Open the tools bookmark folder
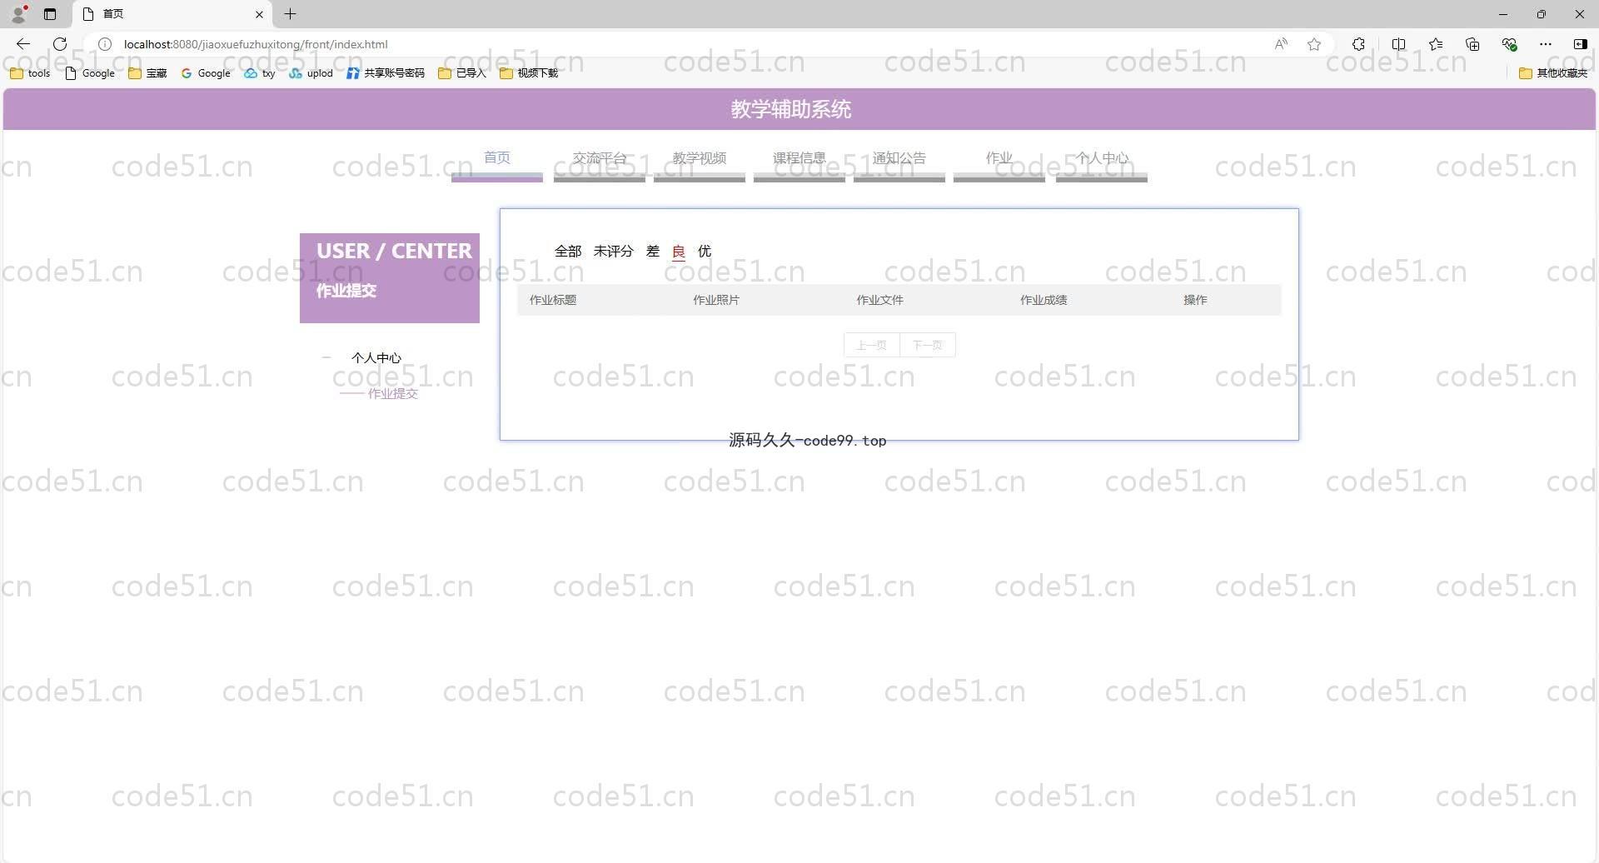The width and height of the screenshot is (1599, 863). pos(30,73)
